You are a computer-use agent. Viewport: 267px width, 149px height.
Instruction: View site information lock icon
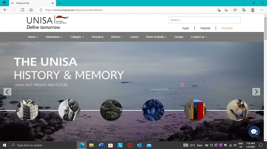[x=41, y=10]
